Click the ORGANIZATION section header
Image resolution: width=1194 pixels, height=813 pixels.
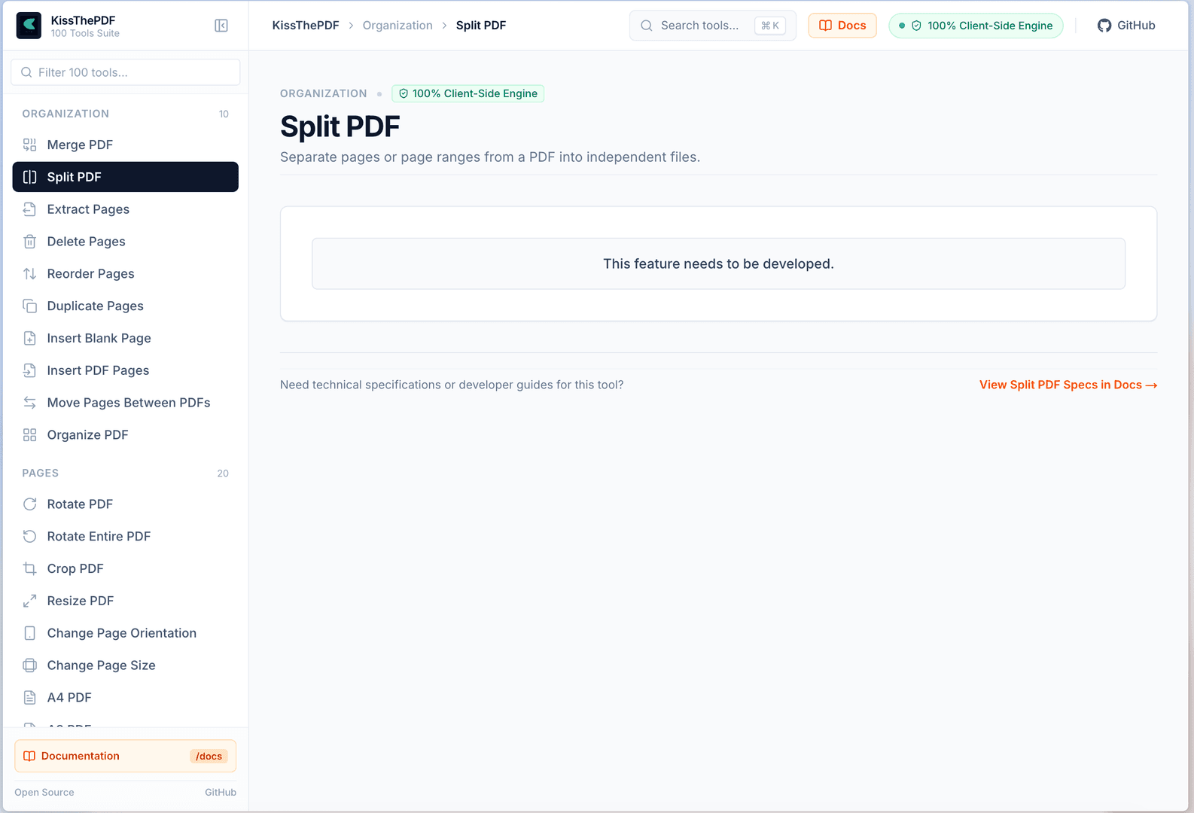pos(65,114)
